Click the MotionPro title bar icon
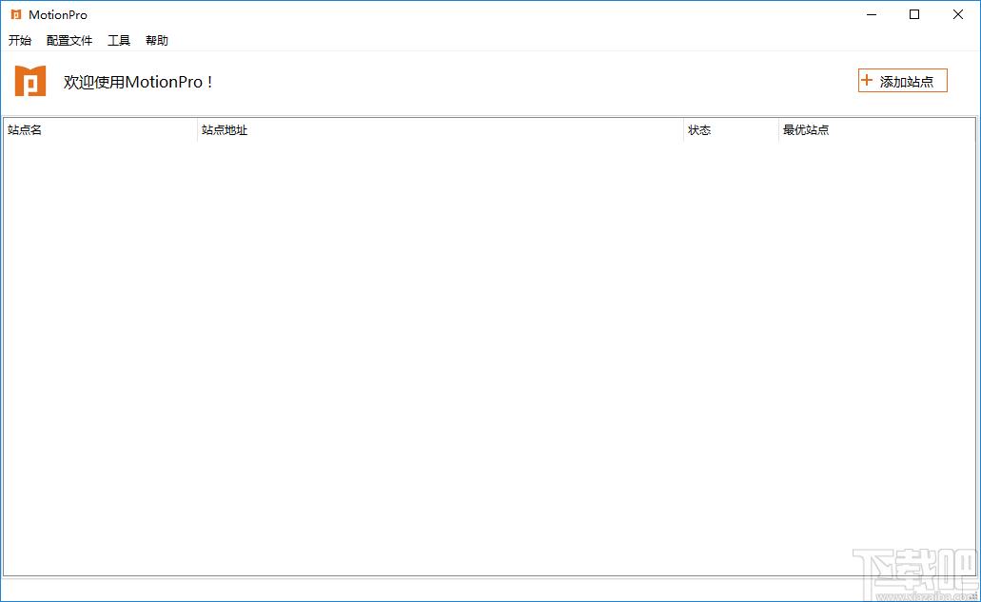The height and width of the screenshot is (602, 981). [x=16, y=14]
